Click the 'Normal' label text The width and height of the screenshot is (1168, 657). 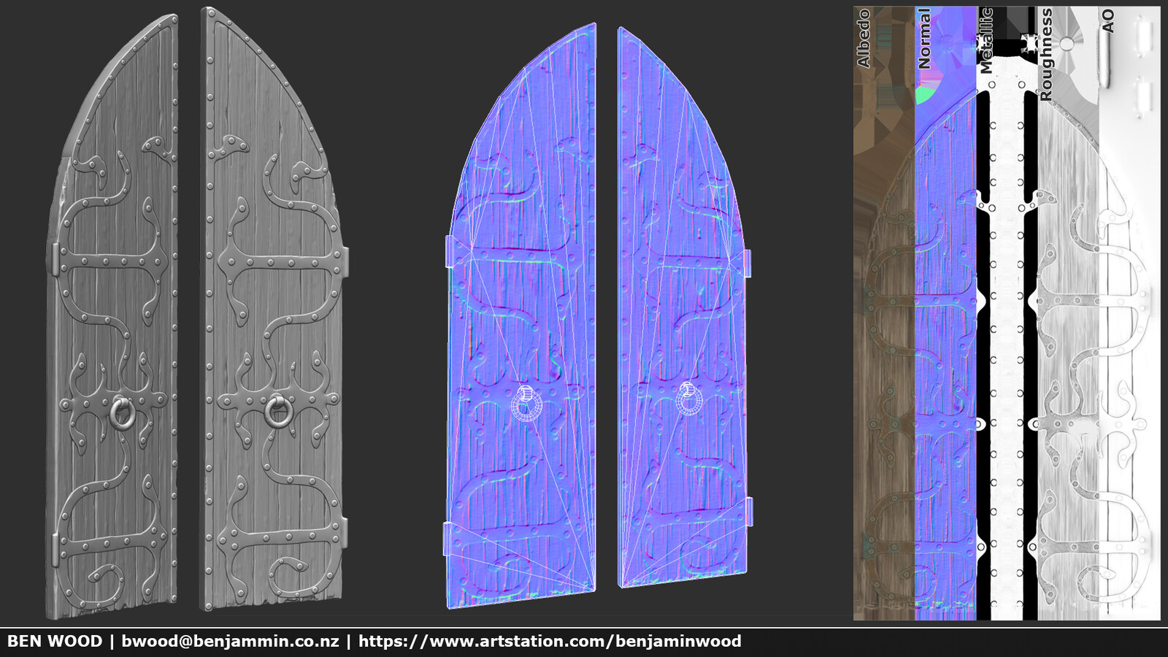pyautogui.click(x=925, y=39)
